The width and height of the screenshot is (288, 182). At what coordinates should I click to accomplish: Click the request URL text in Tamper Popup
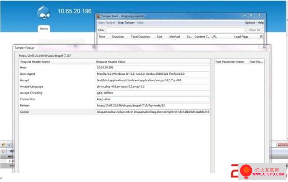[45, 56]
